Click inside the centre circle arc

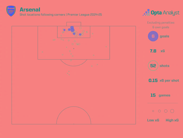(x=74, y=117)
